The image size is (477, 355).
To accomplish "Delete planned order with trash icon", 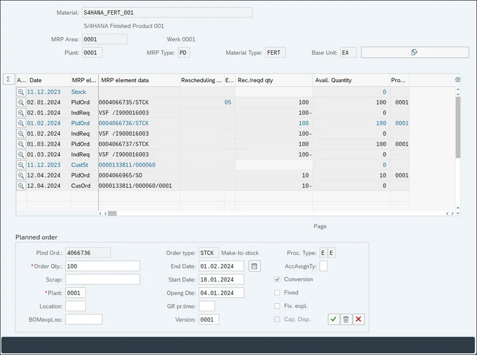I will click(x=346, y=319).
